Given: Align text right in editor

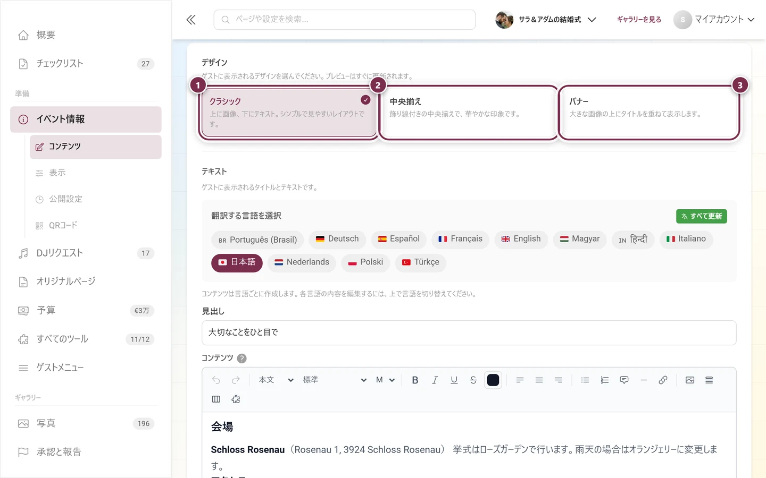Looking at the screenshot, I should (x=558, y=380).
